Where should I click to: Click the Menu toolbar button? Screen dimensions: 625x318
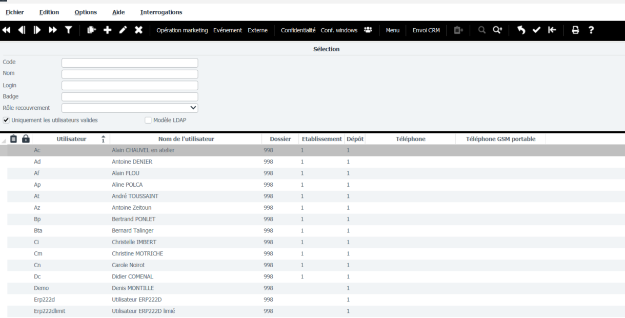tap(393, 30)
